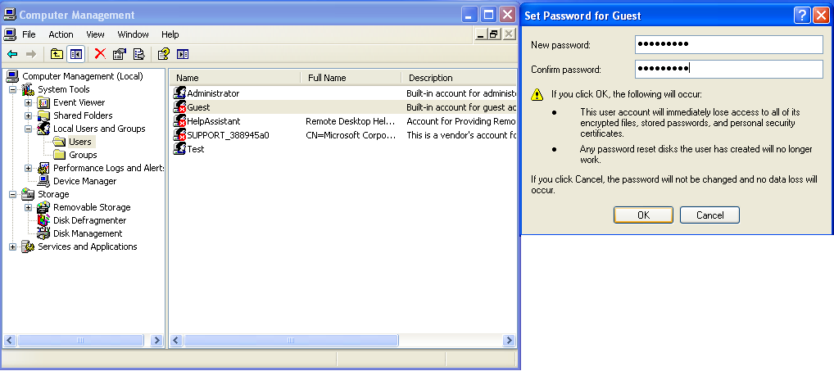Click the dialog's title bar help question mark

point(802,16)
